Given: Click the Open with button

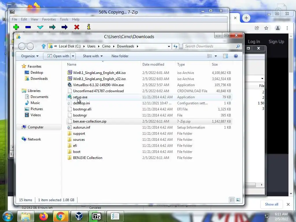Looking at the screenshot, I should 57,56.
